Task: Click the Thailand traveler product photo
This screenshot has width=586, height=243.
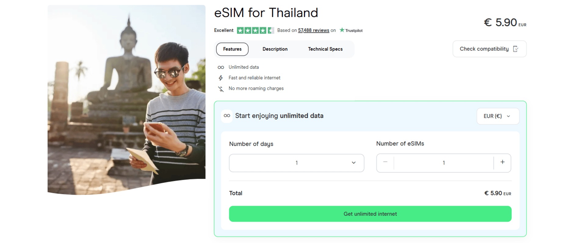Action: tap(126, 98)
